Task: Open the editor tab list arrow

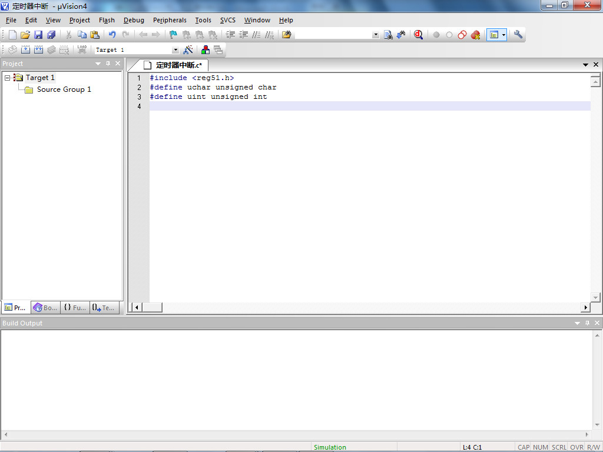Action: tap(586, 65)
